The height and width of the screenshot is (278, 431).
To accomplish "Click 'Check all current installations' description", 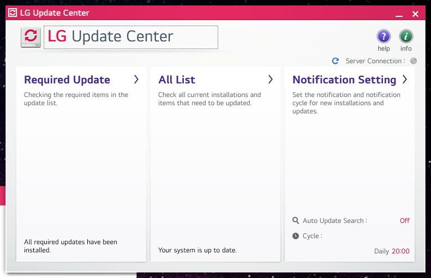I will click(x=209, y=99).
